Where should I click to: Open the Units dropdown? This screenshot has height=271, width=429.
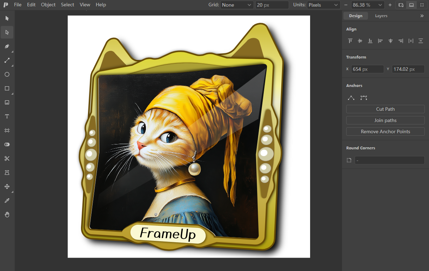[323, 5]
